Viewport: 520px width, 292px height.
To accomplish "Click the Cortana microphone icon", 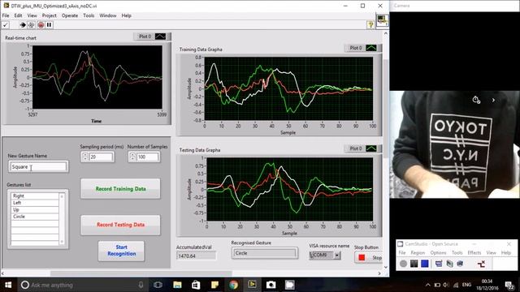I will (141, 285).
